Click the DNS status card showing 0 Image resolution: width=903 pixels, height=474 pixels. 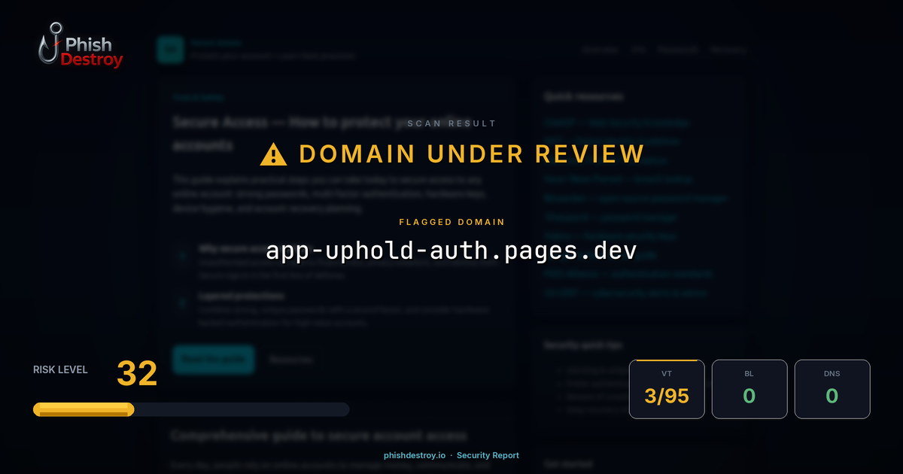click(x=832, y=389)
